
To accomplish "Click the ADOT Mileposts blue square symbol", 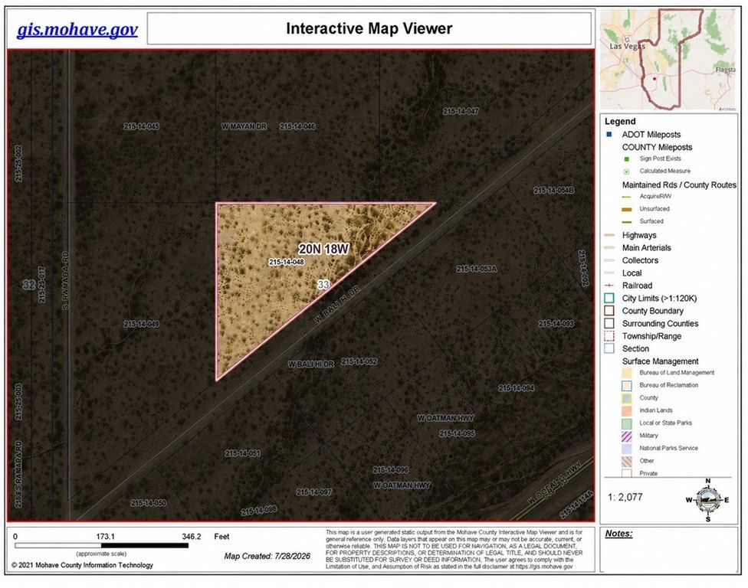I will pos(609,135).
